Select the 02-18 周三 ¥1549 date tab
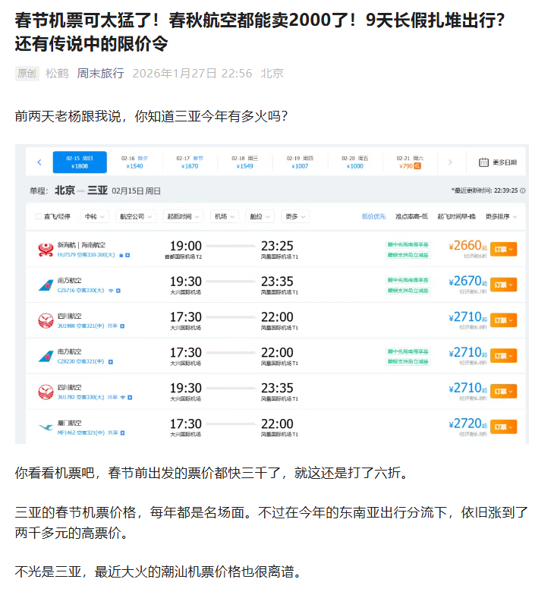Screen dimensions: 554x595 click(244, 162)
